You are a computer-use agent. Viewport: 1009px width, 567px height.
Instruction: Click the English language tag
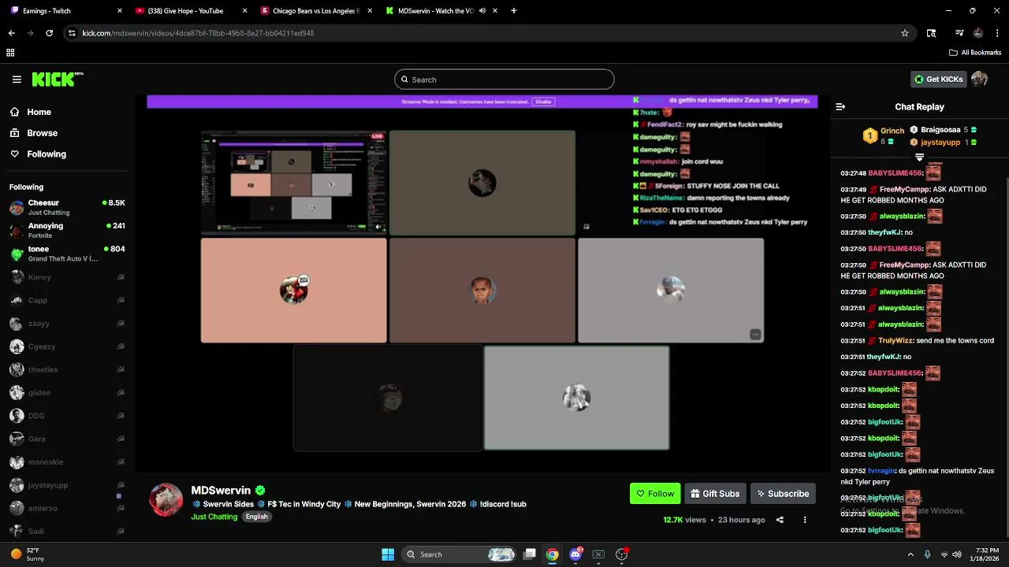click(256, 517)
